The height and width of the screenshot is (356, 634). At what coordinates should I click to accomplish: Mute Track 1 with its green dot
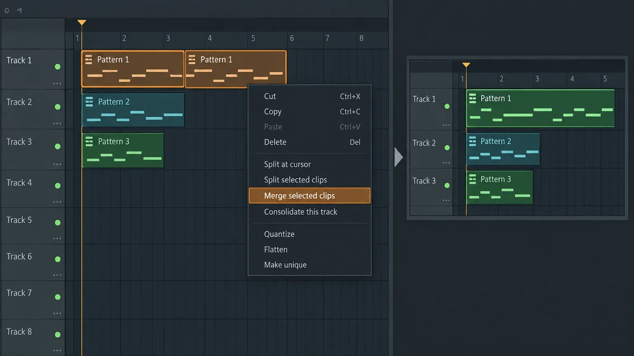[58, 67]
